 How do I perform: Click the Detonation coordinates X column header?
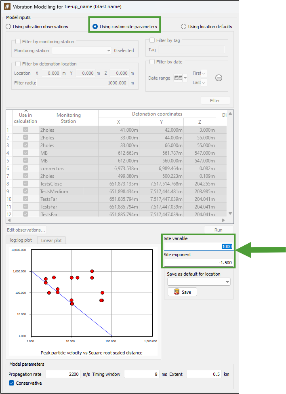118,122
